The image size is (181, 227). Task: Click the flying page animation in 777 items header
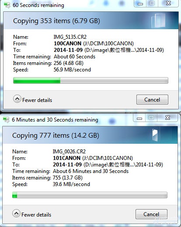(x=155, y=135)
